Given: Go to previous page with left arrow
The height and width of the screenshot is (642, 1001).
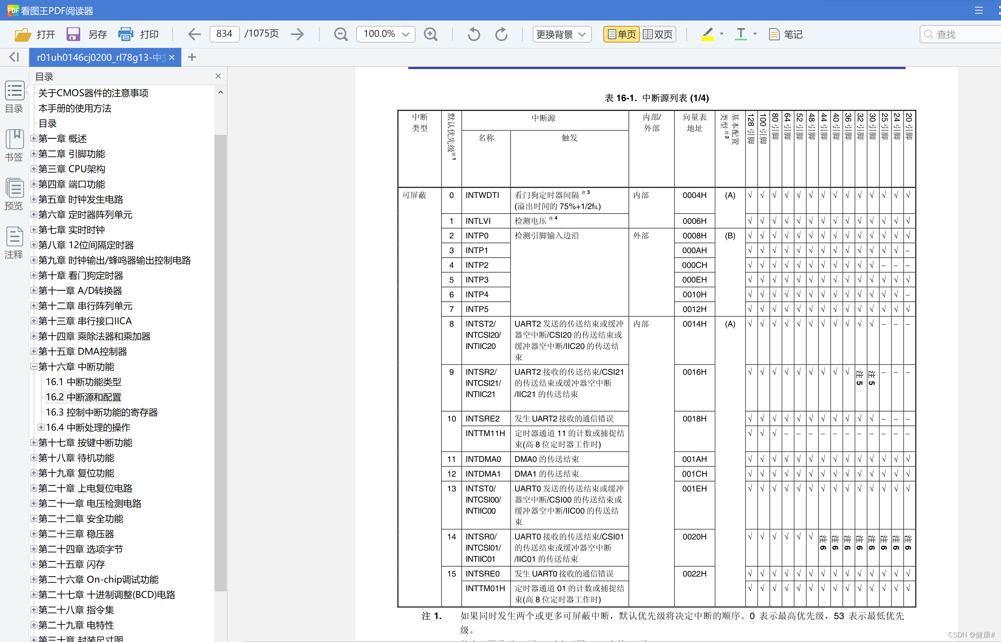Looking at the screenshot, I should pos(194,34).
